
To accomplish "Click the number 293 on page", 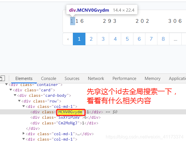I will coord(109,21).
